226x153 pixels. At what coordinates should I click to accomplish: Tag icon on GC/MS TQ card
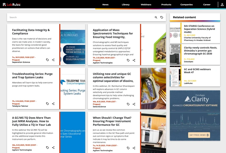(47, 147)
